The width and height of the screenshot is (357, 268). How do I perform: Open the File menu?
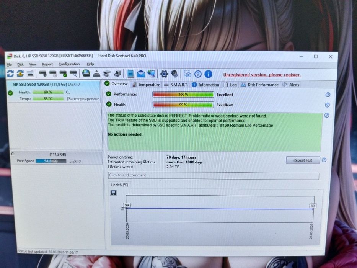pos(9,64)
